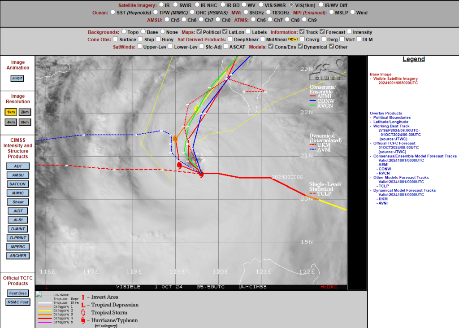Select AMSU Ch8 radio button
459x328 pixels.
(218, 19)
